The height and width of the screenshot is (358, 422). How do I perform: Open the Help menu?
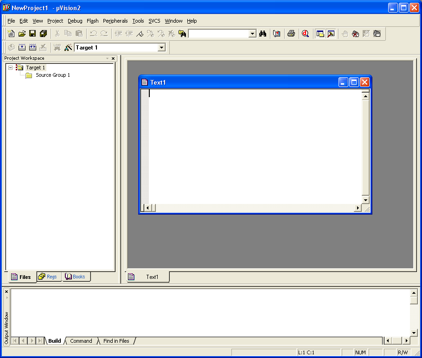(192, 21)
